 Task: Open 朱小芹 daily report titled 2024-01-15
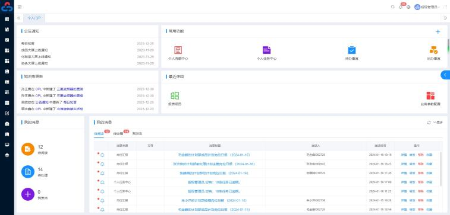pyautogui.click(x=214, y=200)
